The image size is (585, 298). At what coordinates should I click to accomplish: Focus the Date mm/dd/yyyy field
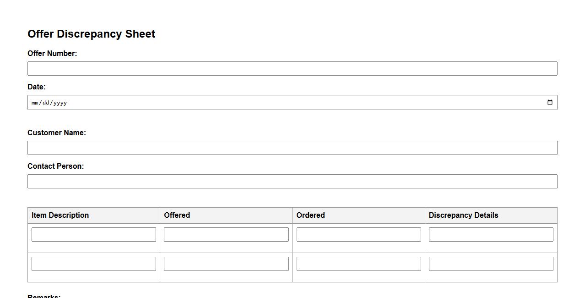click(x=275, y=103)
